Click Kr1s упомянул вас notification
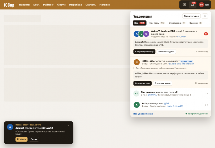The height and width of the screenshot is (148, 215). pos(170,105)
